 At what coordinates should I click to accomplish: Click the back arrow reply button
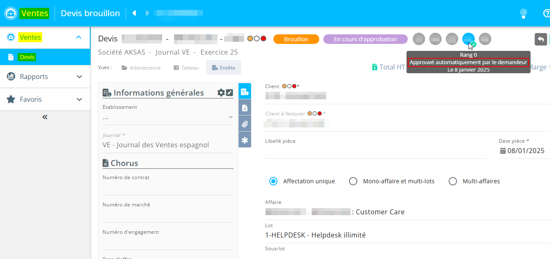[x=540, y=39]
